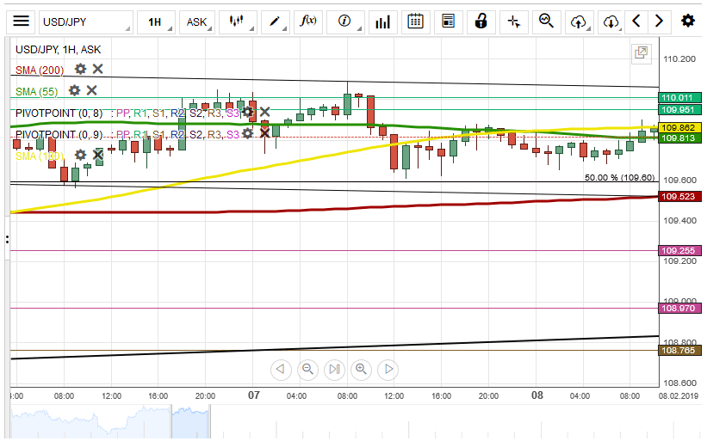
Task: Open chart settings gear in toolbar
Action: point(687,21)
